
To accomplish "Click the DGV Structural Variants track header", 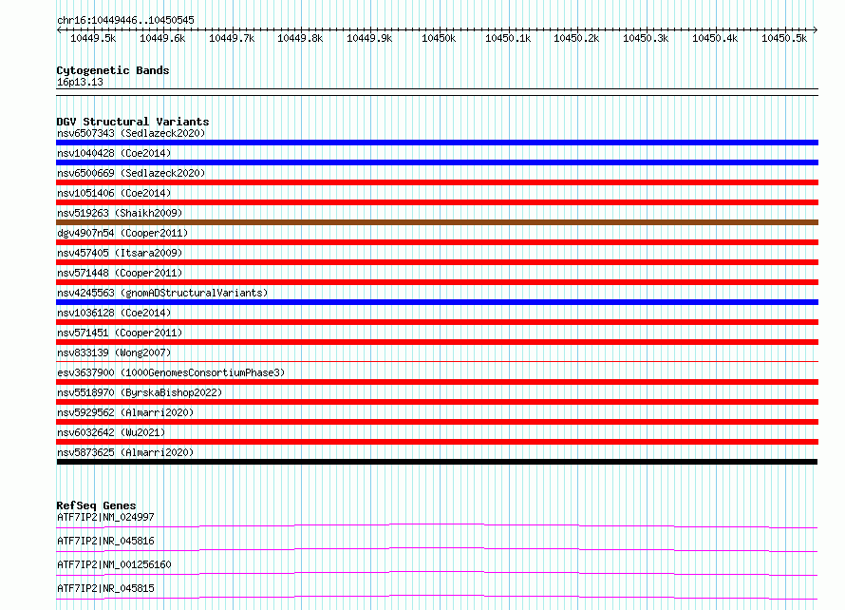I will 133,122.
